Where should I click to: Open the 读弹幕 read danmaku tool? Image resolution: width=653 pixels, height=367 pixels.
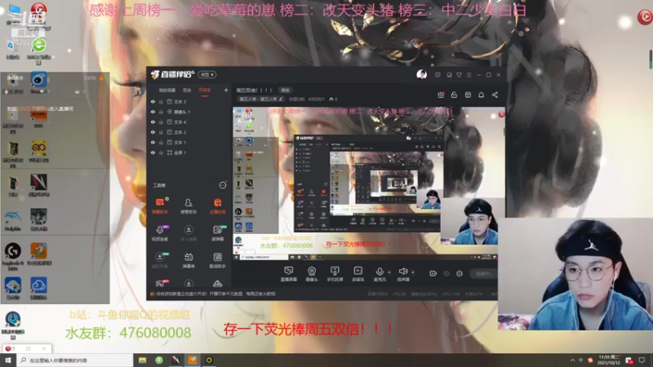[217, 233]
